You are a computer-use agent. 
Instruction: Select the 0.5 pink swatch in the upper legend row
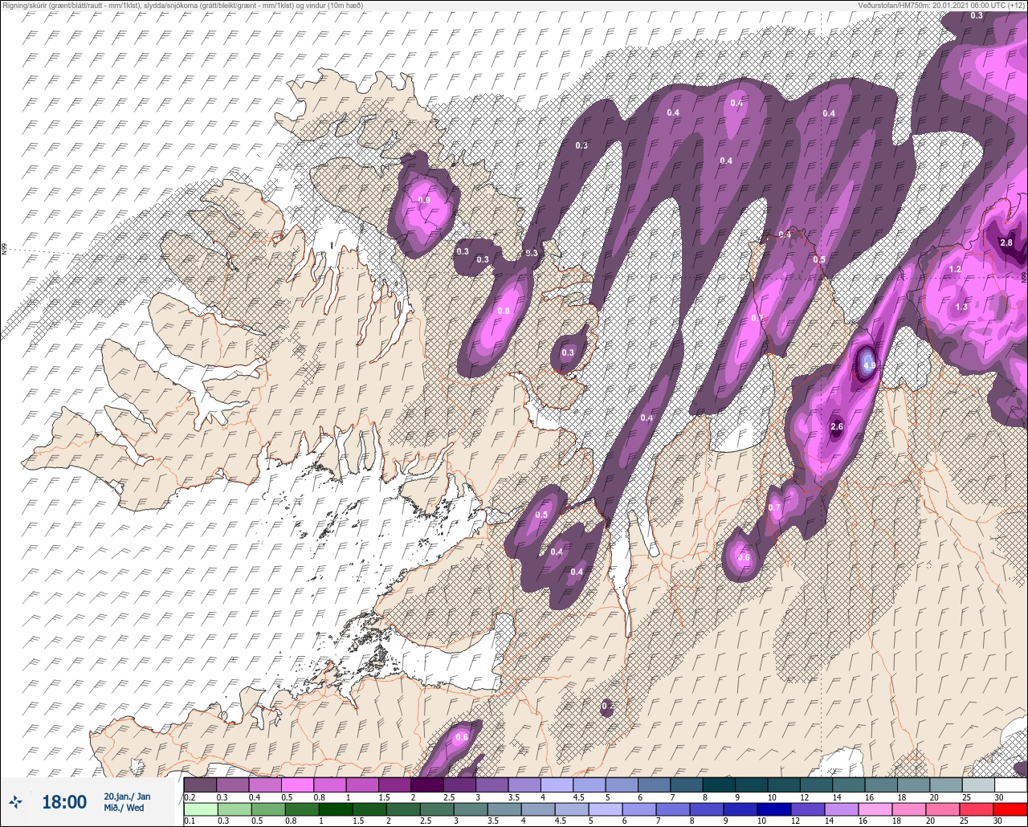pos(297,784)
